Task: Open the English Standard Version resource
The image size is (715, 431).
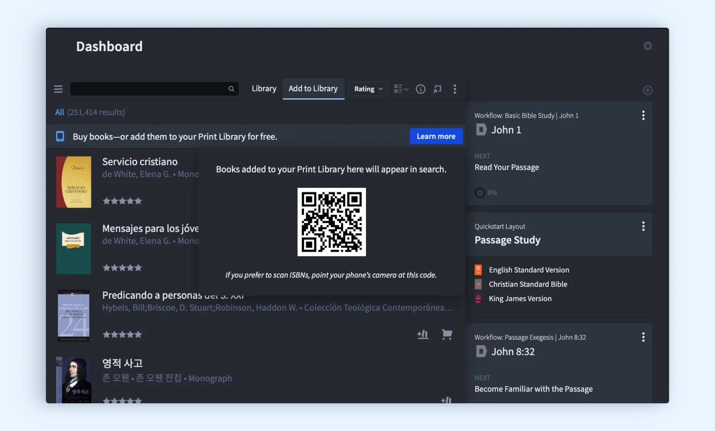Action: 529,270
